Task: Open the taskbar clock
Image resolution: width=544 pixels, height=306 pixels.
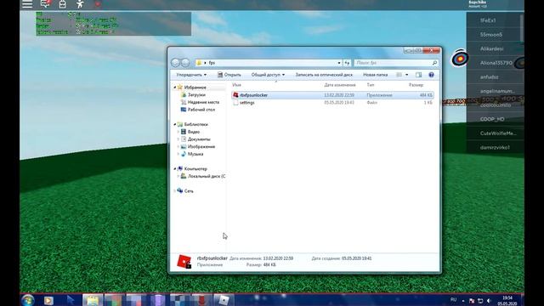Action: pos(507,300)
